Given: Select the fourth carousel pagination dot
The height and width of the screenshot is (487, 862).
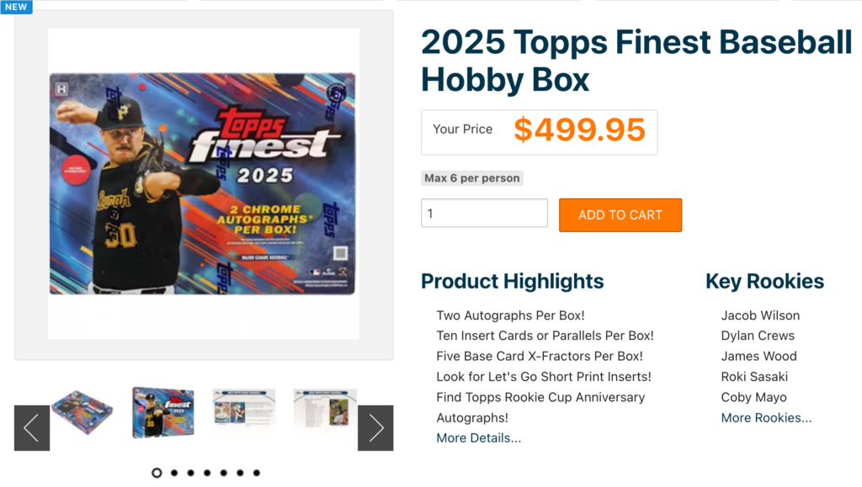Looking at the screenshot, I should pyautogui.click(x=207, y=473).
